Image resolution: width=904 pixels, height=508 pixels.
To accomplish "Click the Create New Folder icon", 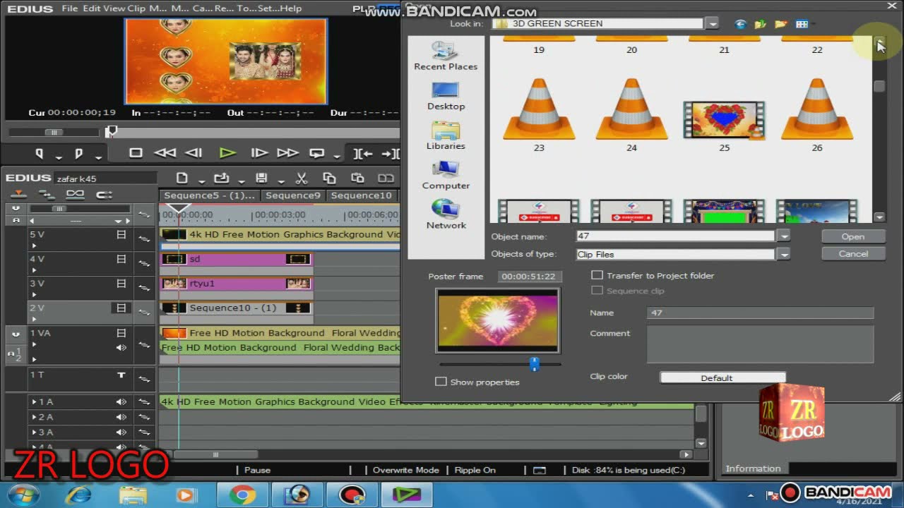I will 781,24.
